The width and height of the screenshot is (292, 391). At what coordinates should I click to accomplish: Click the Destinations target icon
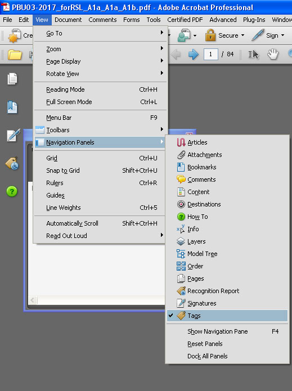(x=181, y=204)
